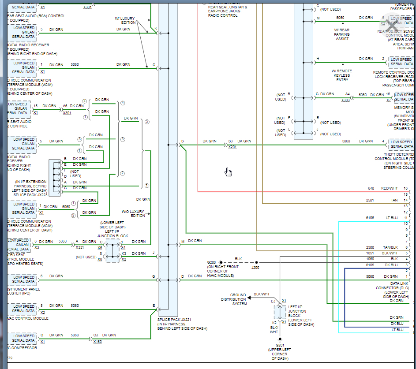Click the X201 connector reference
The image size is (416, 369).
tap(232, 147)
